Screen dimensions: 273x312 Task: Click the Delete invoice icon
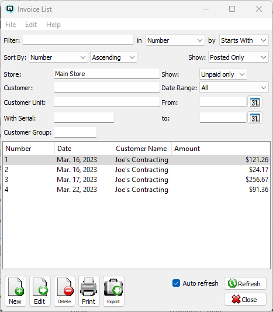[x=64, y=291]
